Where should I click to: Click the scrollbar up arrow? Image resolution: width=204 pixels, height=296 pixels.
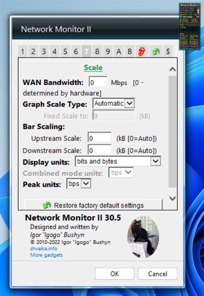[173, 69]
